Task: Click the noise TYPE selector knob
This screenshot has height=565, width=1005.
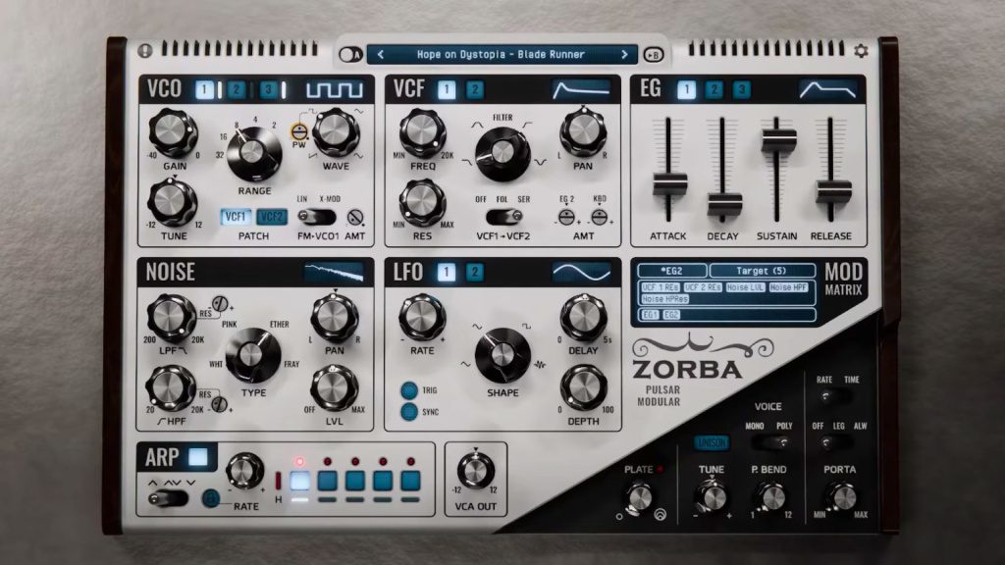Action: [x=252, y=355]
